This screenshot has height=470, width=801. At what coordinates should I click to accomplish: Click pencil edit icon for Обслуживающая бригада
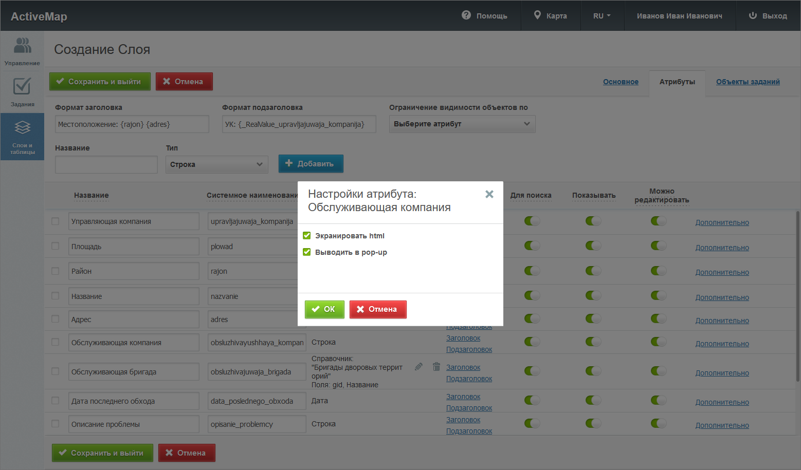click(418, 367)
